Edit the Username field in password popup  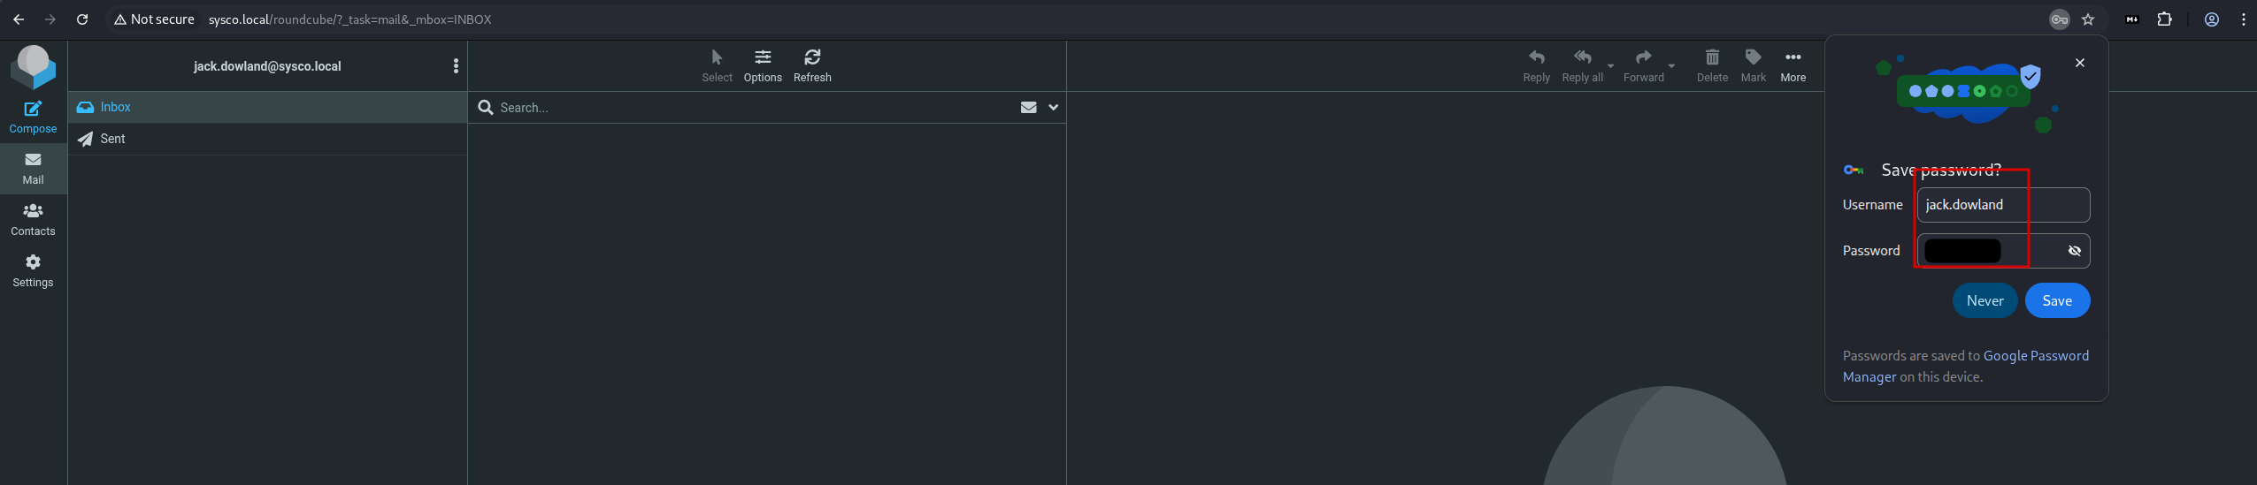pos(2003,205)
